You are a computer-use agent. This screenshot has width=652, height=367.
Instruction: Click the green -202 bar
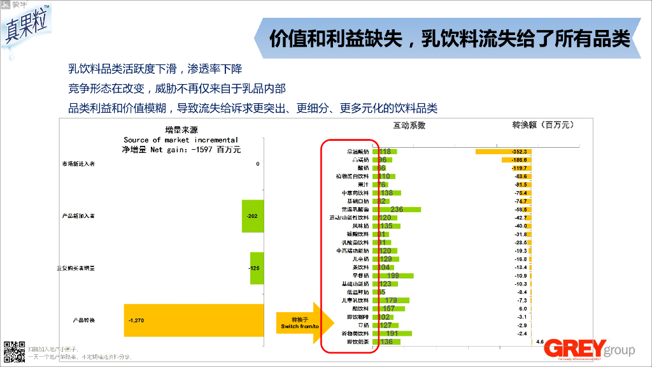[253, 216]
